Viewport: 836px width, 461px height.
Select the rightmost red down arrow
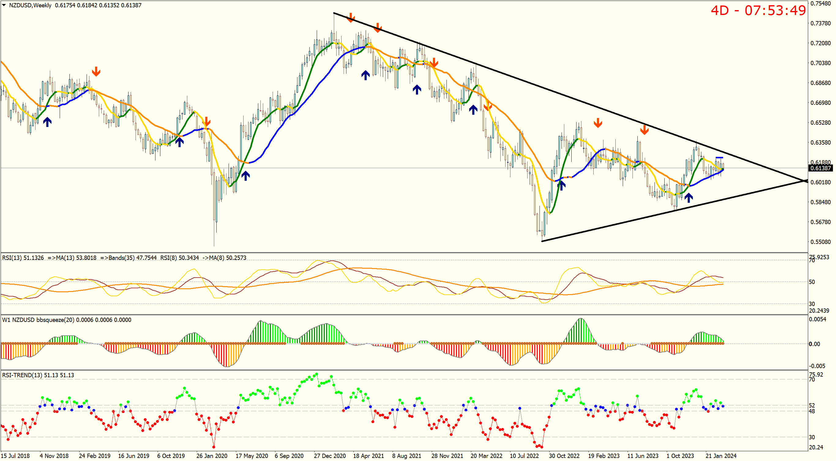pyautogui.click(x=644, y=130)
